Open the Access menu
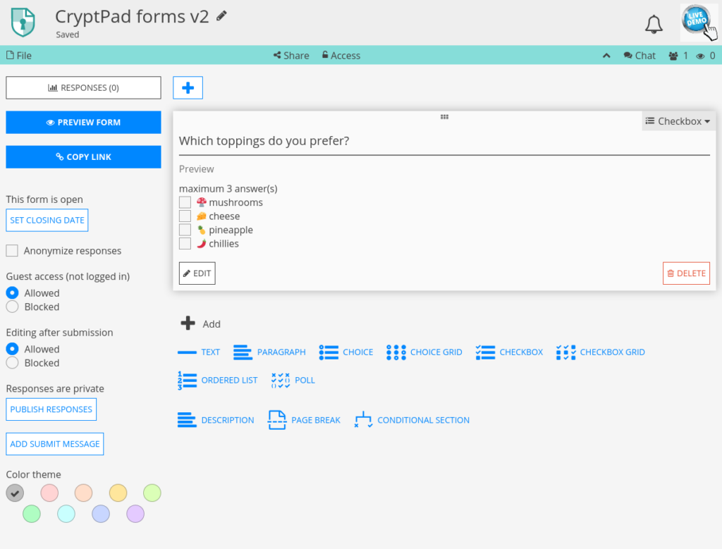 341,56
